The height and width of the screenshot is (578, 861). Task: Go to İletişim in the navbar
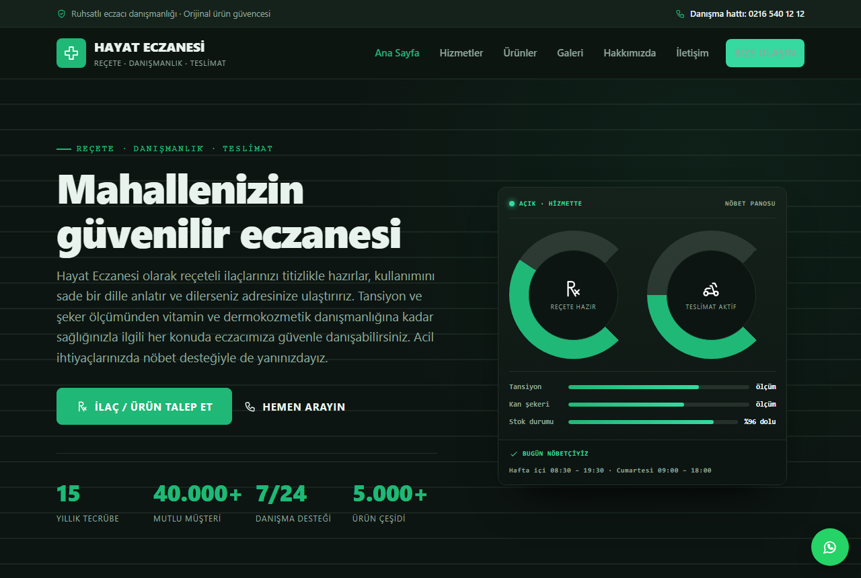(692, 53)
